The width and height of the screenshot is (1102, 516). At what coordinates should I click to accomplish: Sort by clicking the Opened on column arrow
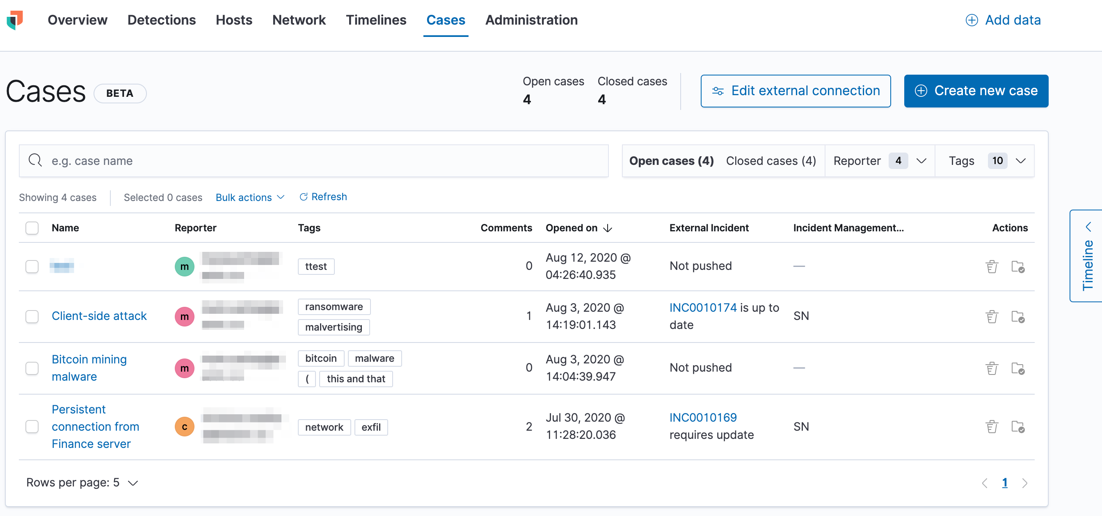(x=608, y=228)
